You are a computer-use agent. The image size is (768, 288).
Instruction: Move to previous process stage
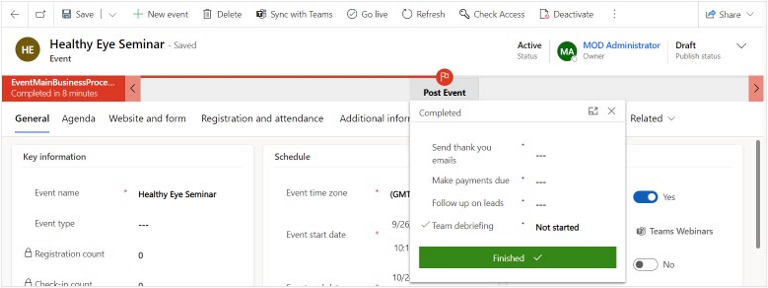tap(133, 89)
